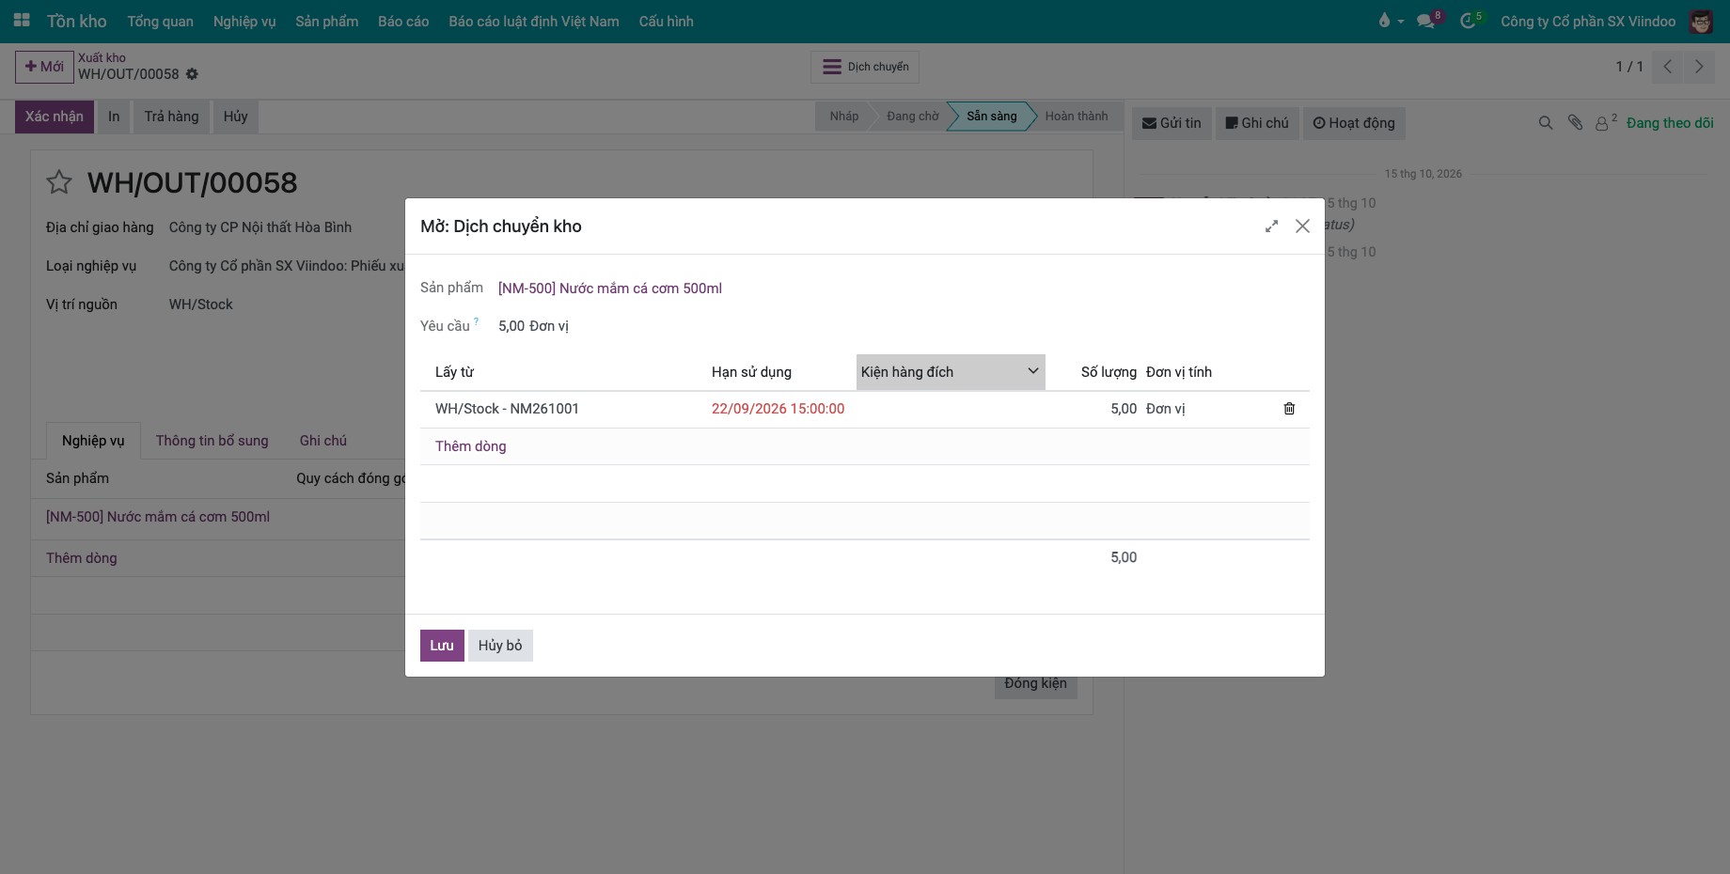This screenshot has height=874, width=1730.
Task: Expand the dialog to full screen
Action: pyautogui.click(x=1271, y=226)
